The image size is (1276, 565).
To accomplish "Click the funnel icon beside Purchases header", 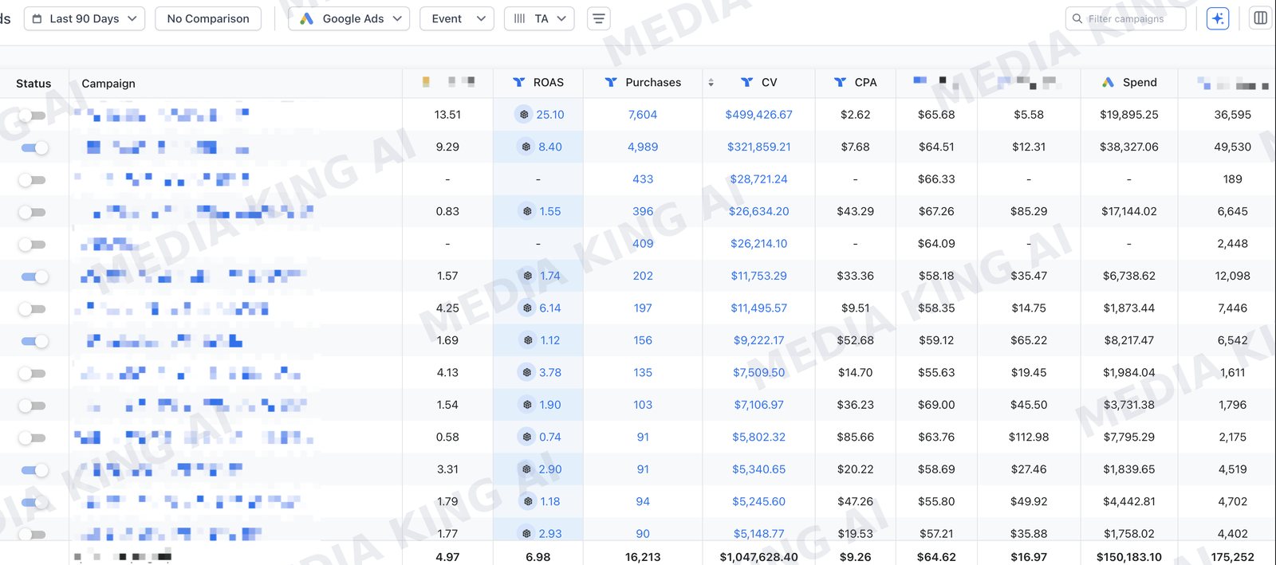I will [x=611, y=82].
